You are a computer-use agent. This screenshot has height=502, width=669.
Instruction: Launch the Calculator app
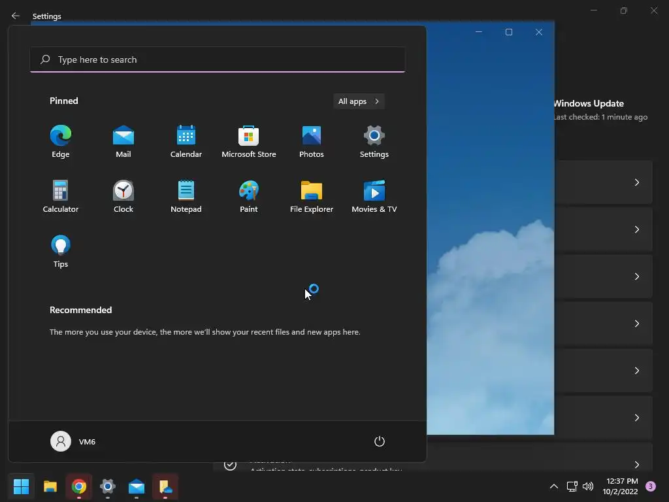[61, 196]
